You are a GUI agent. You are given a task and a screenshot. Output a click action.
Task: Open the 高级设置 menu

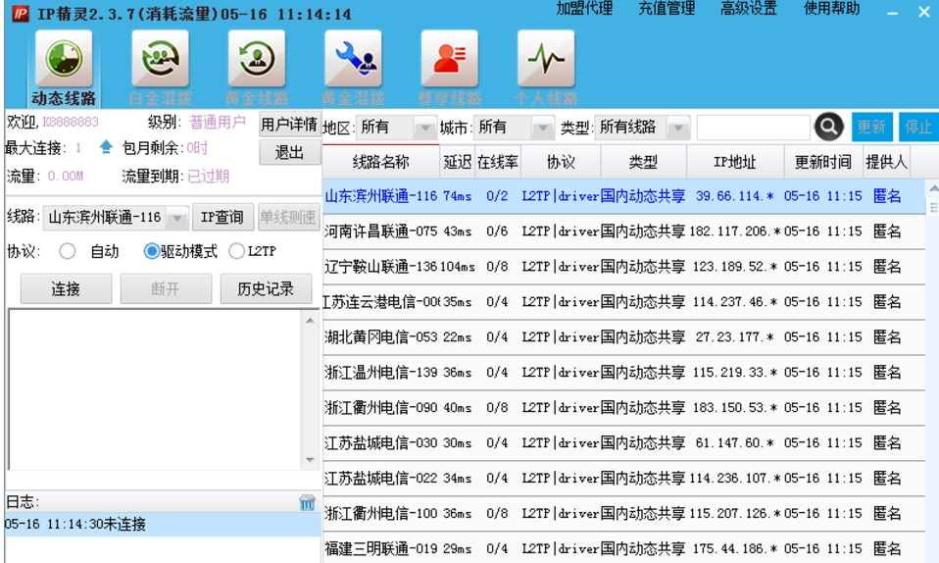tap(748, 9)
